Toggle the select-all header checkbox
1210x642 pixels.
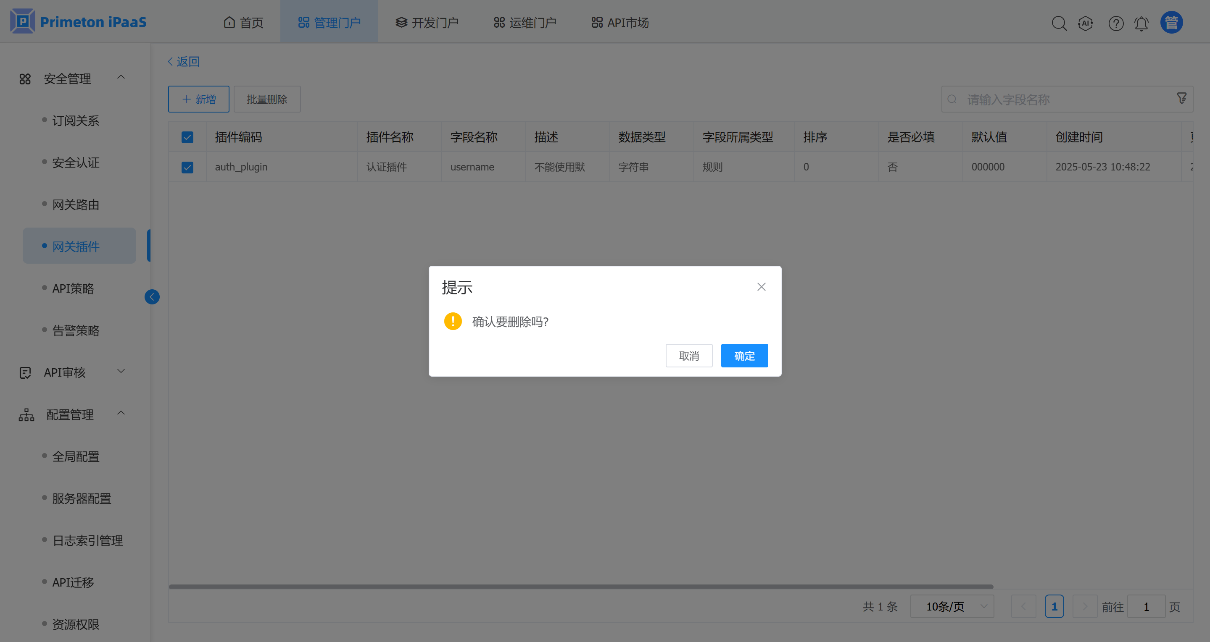187,137
